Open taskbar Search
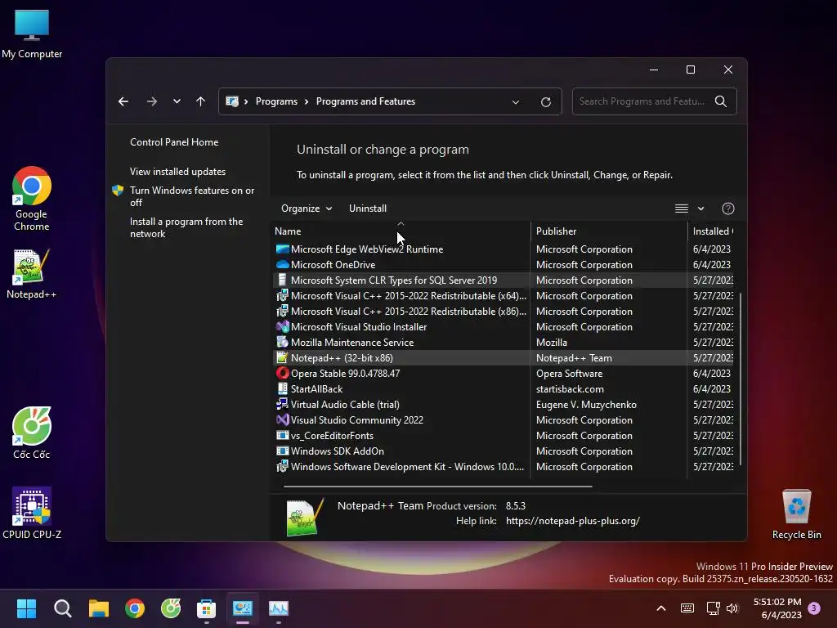Image resolution: width=837 pixels, height=628 pixels. 62,608
